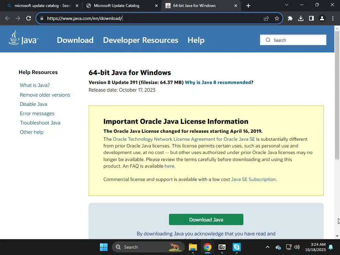The height and width of the screenshot is (255, 340).
Task: Switch to the Microsoft Update Catalog tab
Action: click(122, 6)
